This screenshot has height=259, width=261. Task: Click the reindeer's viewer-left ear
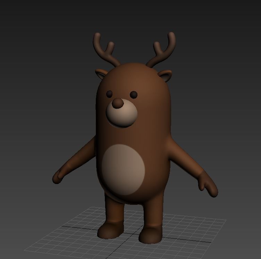click(x=101, y=74)
